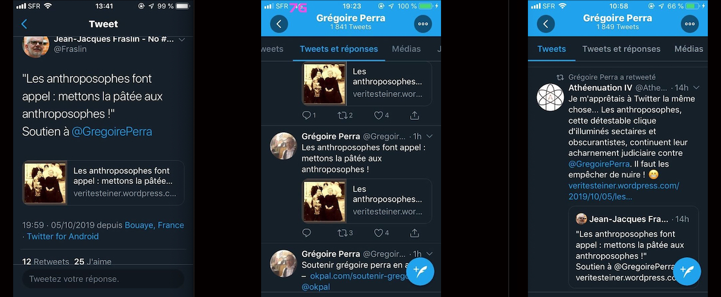Viewport: 721px width, 297px height.
Task: Switch to the Médias tab under 1 849 Tweets
Action: pyautogui.click(x=688, y=49)
